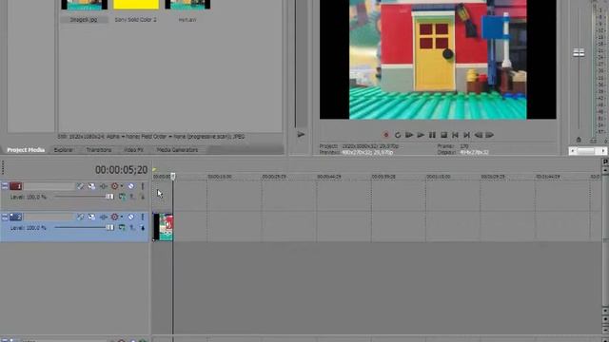This screenshot has height=342, width=609.
Task: Select the track 2 number badge
Action: pos(16,218)
